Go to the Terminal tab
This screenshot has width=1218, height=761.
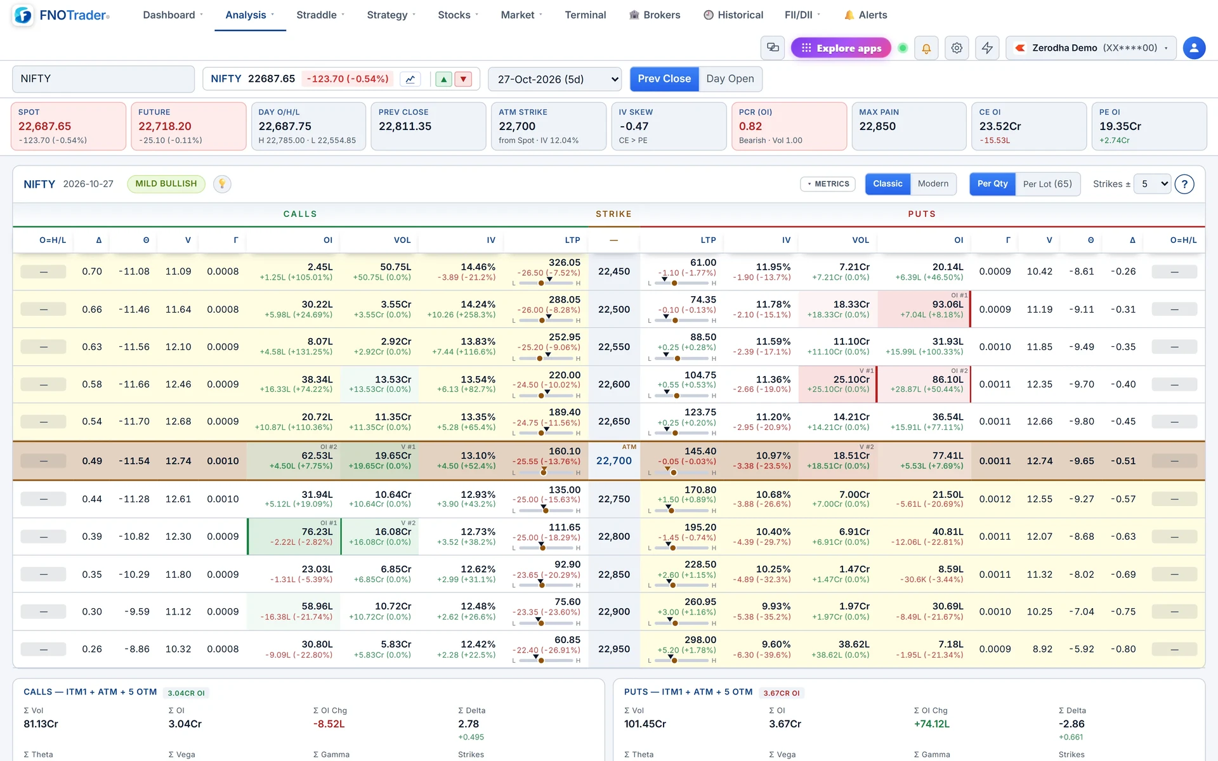pos(585,15)
